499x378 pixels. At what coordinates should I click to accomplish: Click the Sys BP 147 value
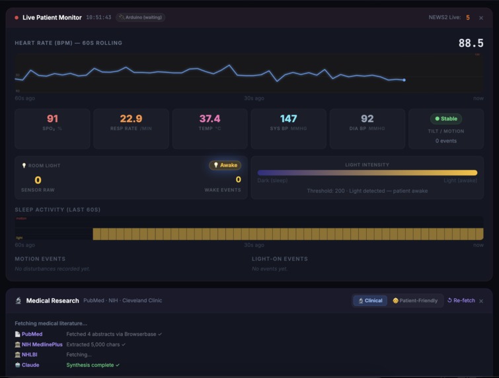288,119
